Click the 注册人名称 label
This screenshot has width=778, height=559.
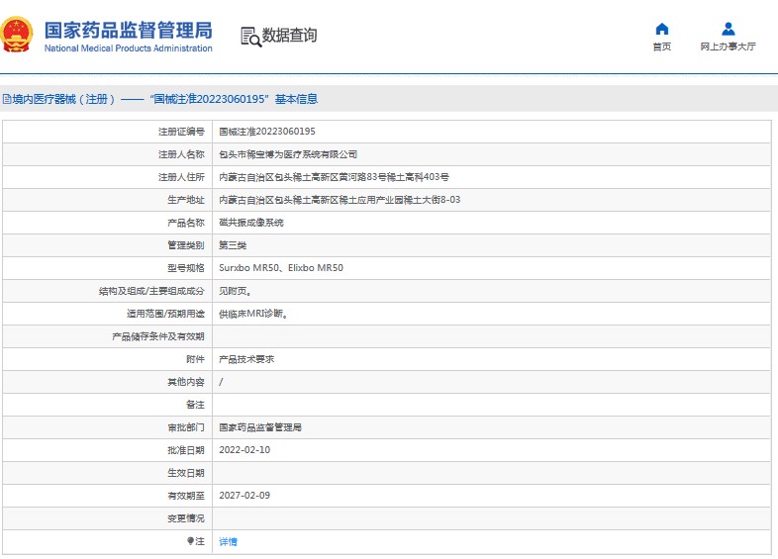(181, 154)
